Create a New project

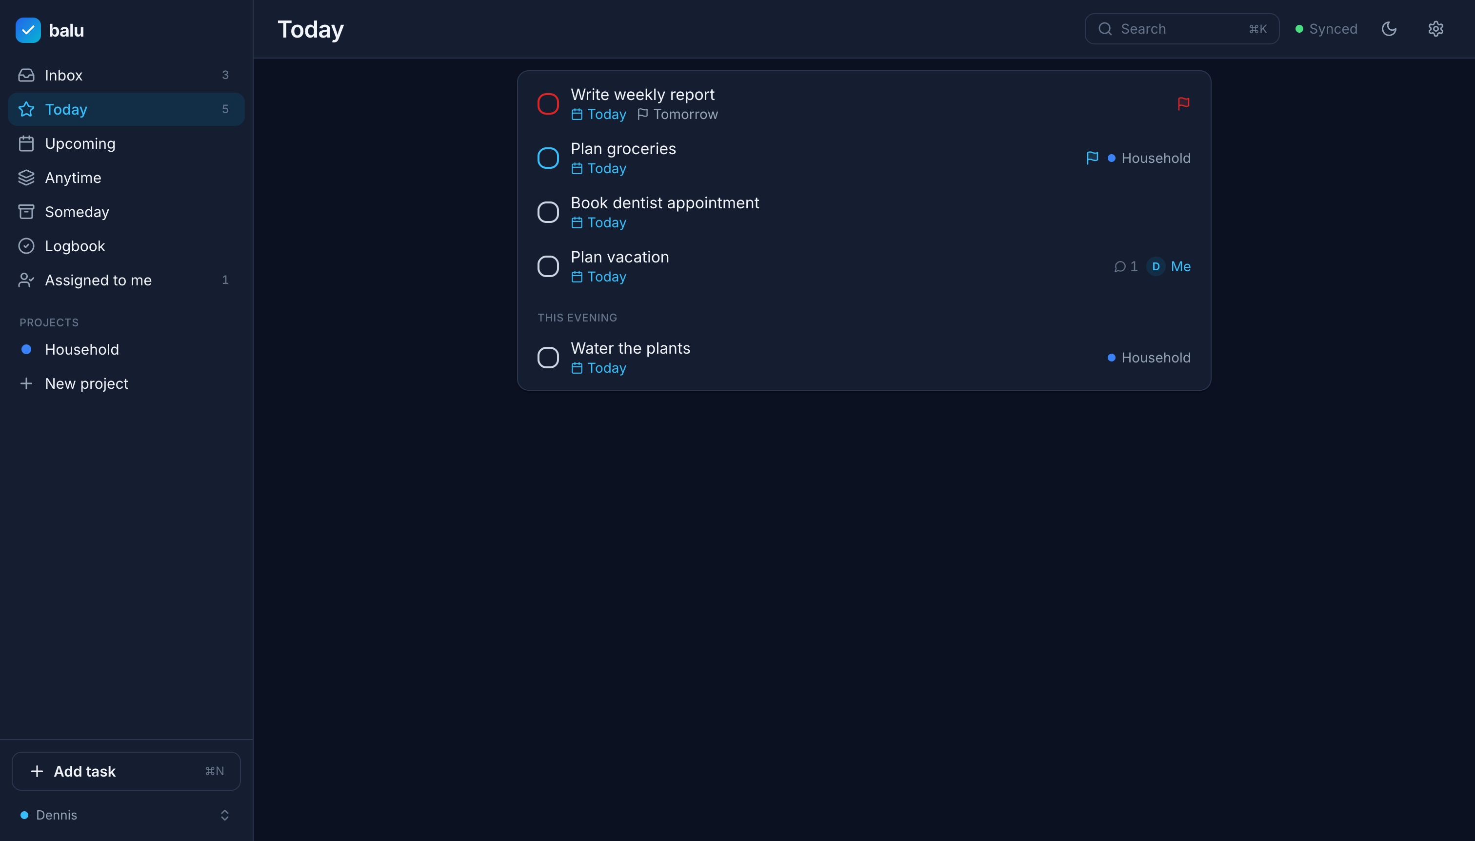coord(126,383)
